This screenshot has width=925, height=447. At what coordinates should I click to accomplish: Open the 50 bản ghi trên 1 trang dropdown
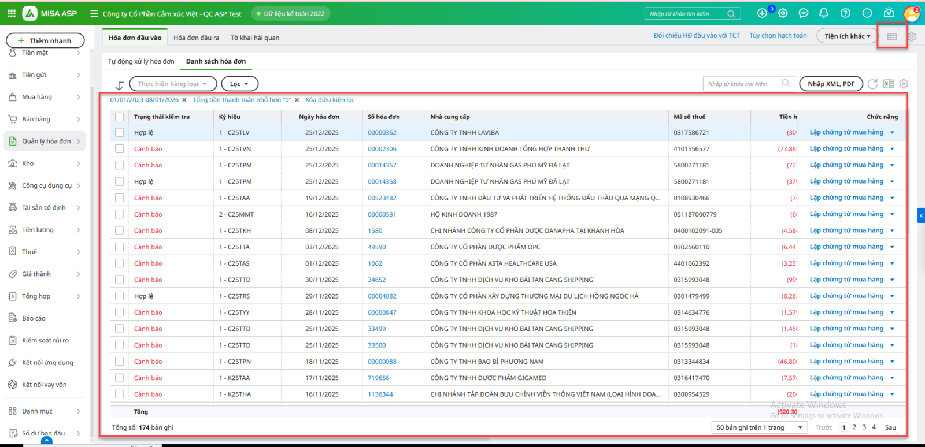pos(759,427)
